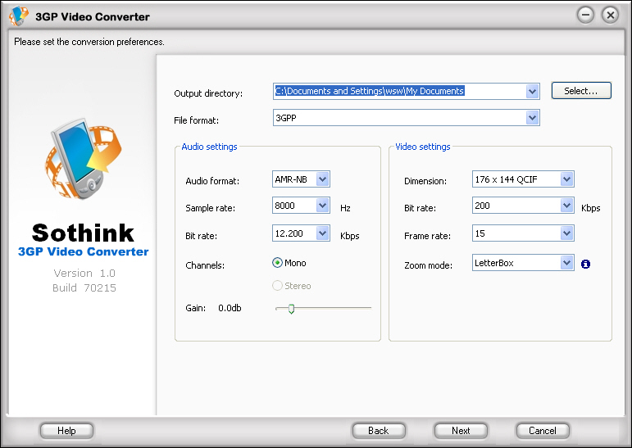Click the Channels label
The width and height of the screenshot is (632, 448).
click(205, 265)
